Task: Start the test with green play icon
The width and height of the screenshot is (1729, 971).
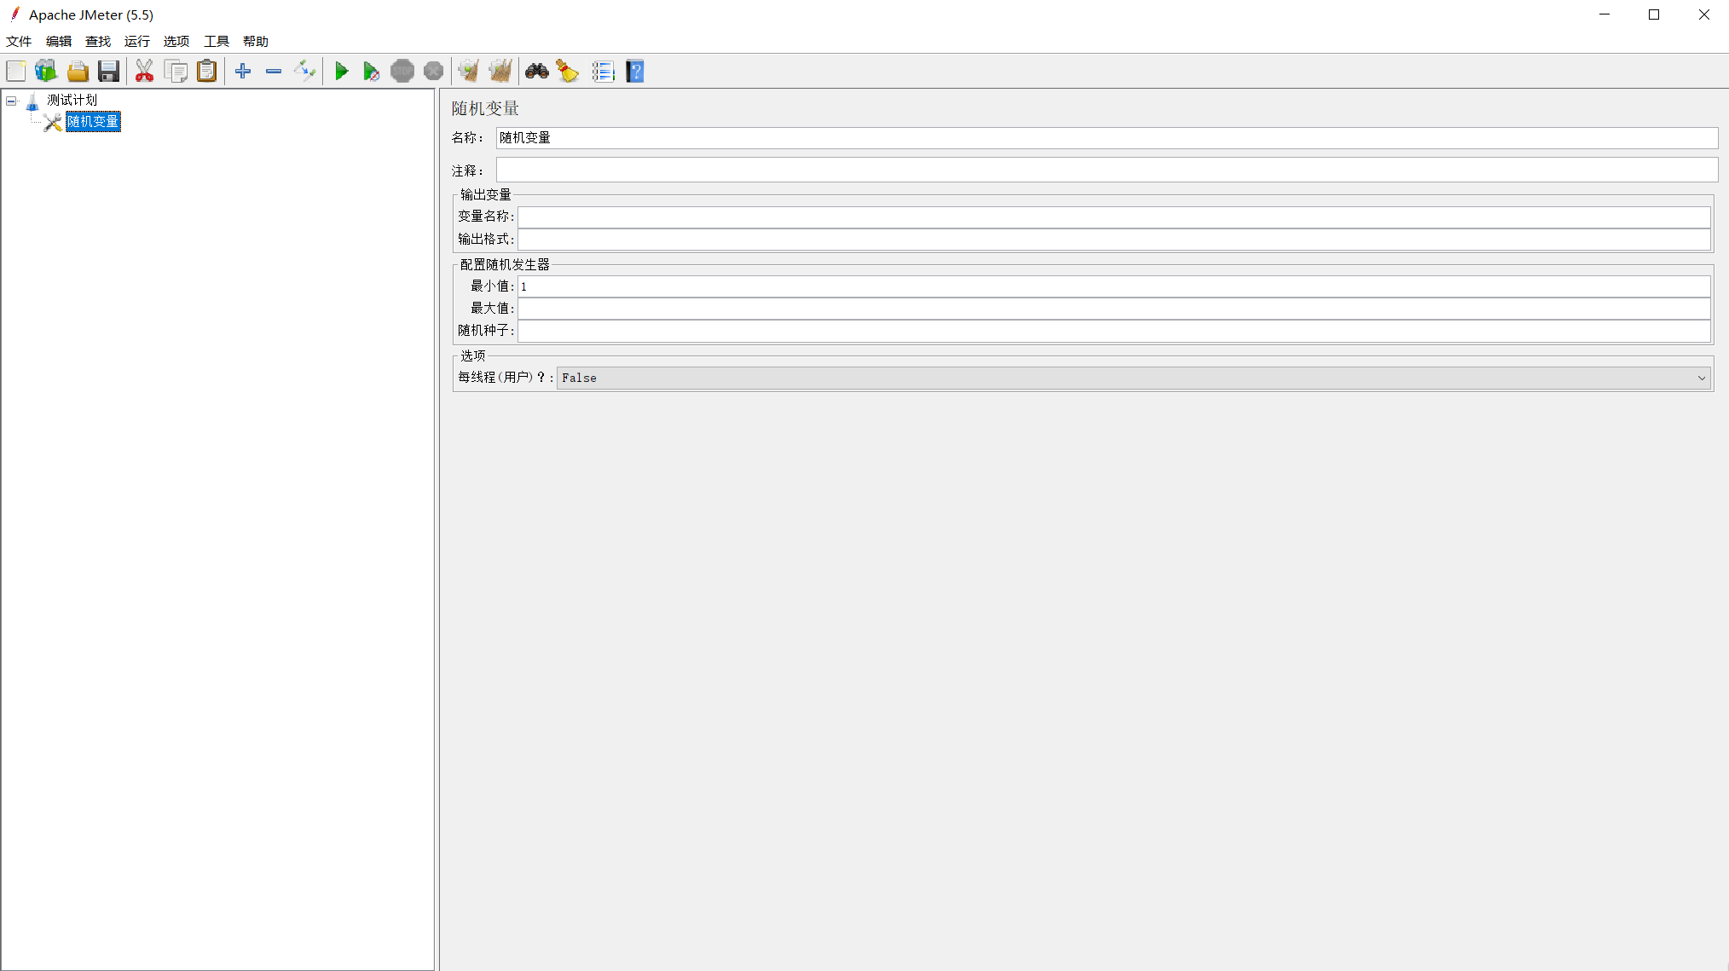Action: (x=341, y=72)
